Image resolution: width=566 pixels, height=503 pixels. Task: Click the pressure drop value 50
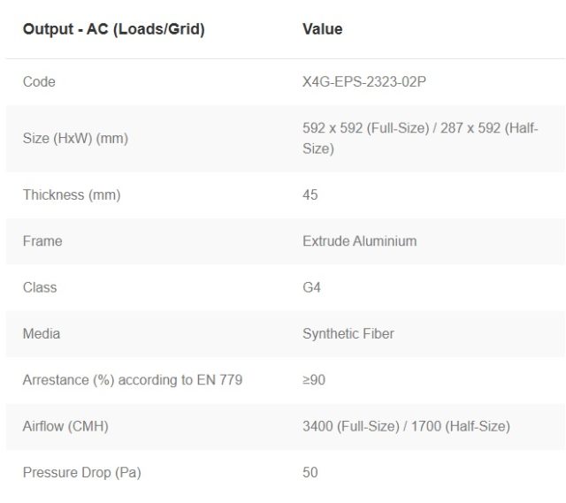[310, 473]
